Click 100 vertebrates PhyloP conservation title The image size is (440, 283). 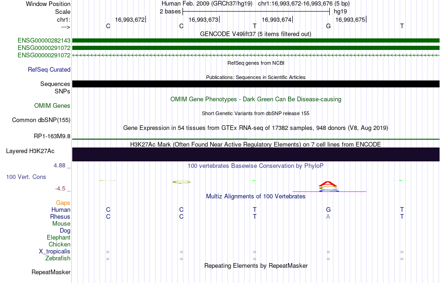(x=256, y=166)
